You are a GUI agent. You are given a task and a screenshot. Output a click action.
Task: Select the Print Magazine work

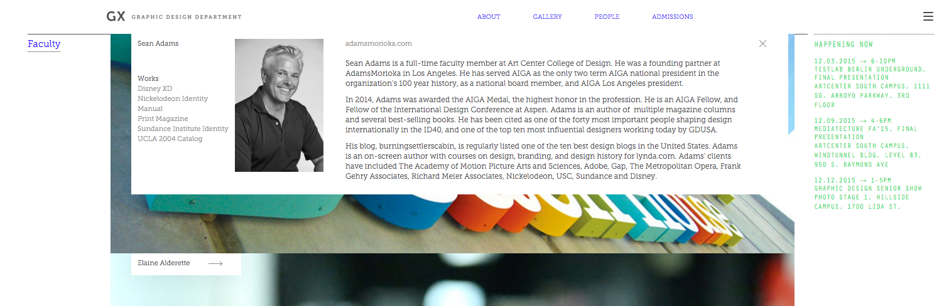click(x=163, y=119)
